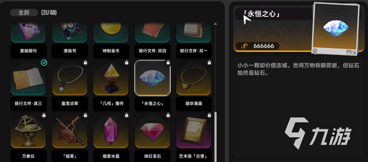This screenshot has height=162, width=368.
Task: Click the 特制金币 item label
Action: tap(111, 51)
